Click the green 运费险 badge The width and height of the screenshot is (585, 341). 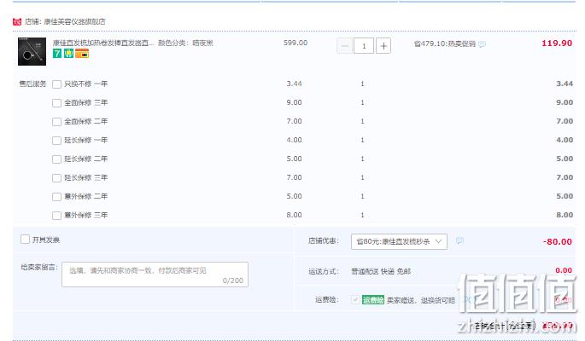[372, 300]
